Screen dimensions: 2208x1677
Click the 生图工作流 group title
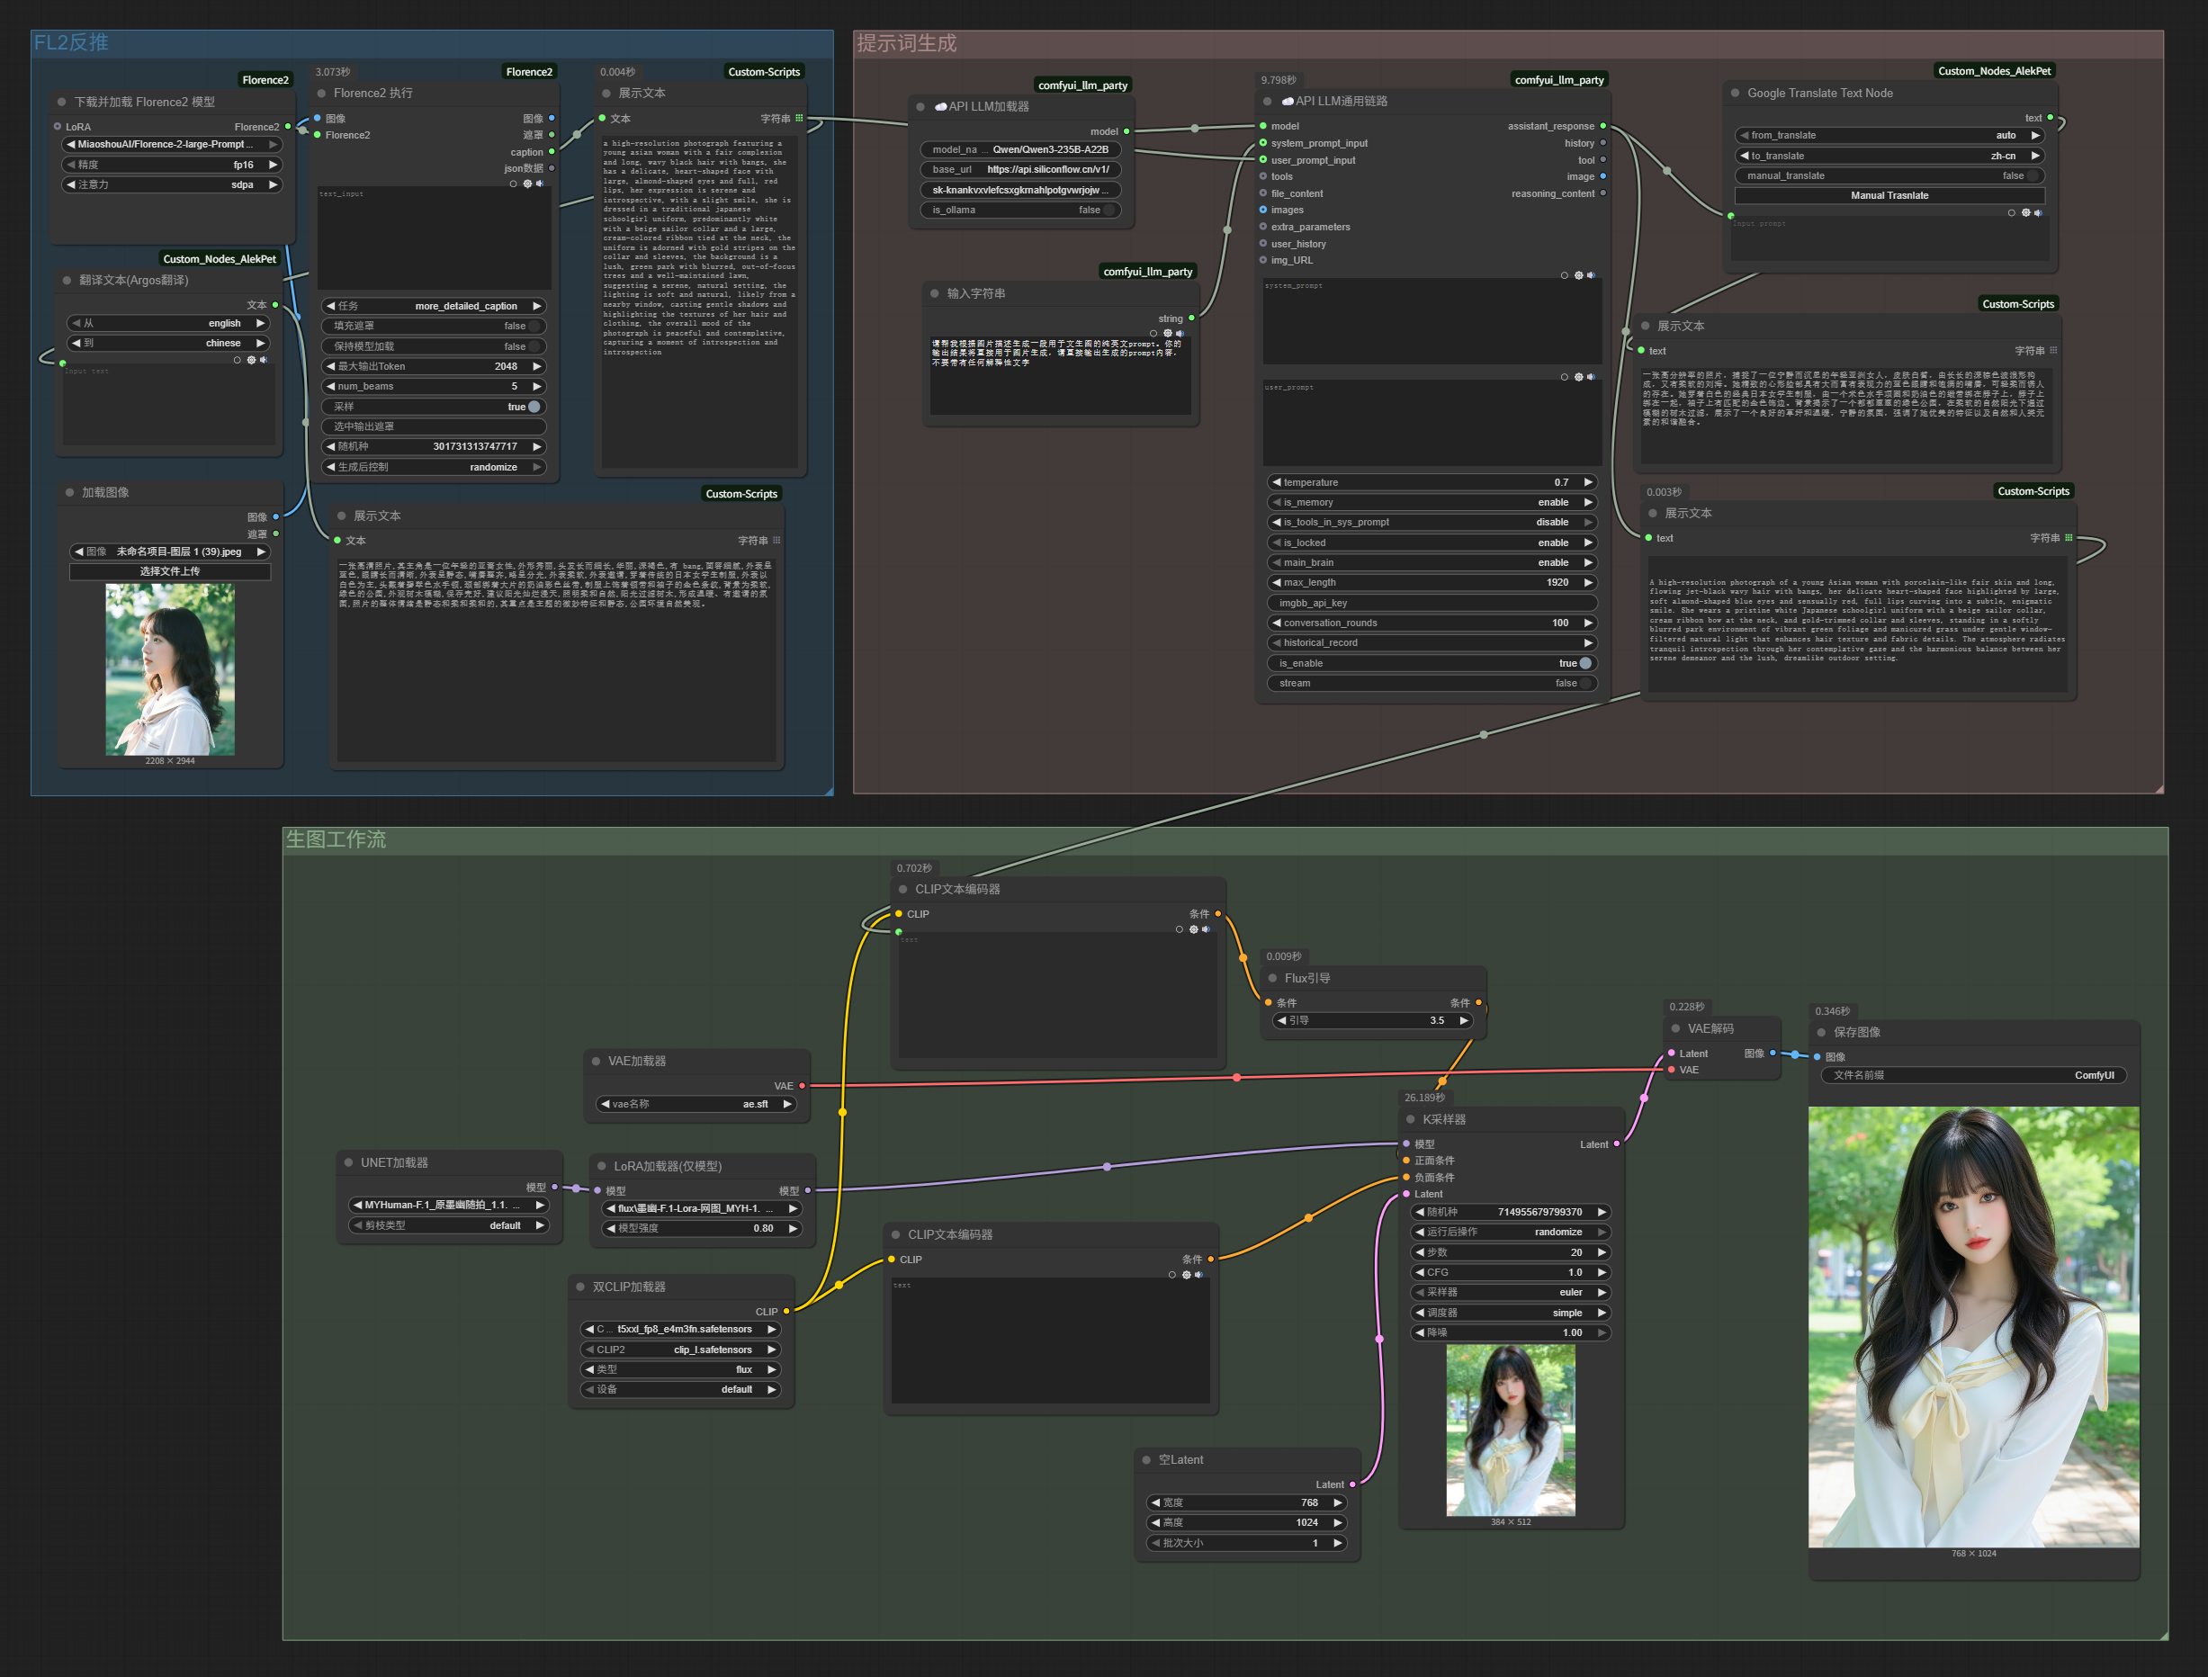(336, 839)
